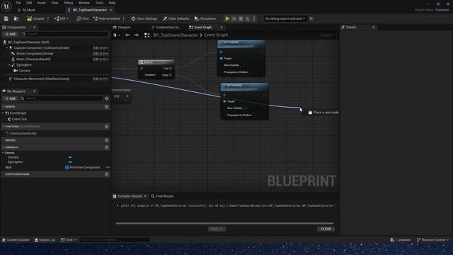Compile the blueprint
This screenshot has width=453, height=255.
pyautogui.click(x=35, y=18)
